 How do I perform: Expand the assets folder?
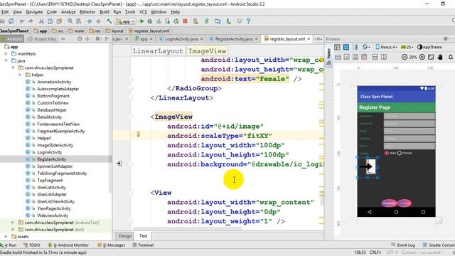click(6, 237)
